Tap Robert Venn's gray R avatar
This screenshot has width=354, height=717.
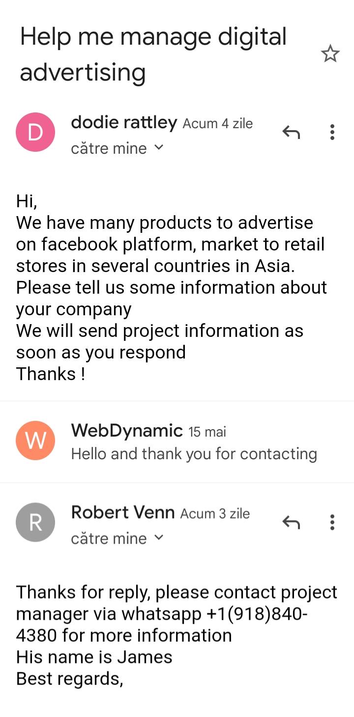pos(35,523)
